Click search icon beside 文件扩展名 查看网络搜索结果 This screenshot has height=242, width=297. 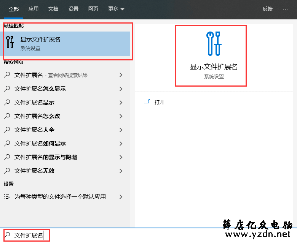coord(7,75)
